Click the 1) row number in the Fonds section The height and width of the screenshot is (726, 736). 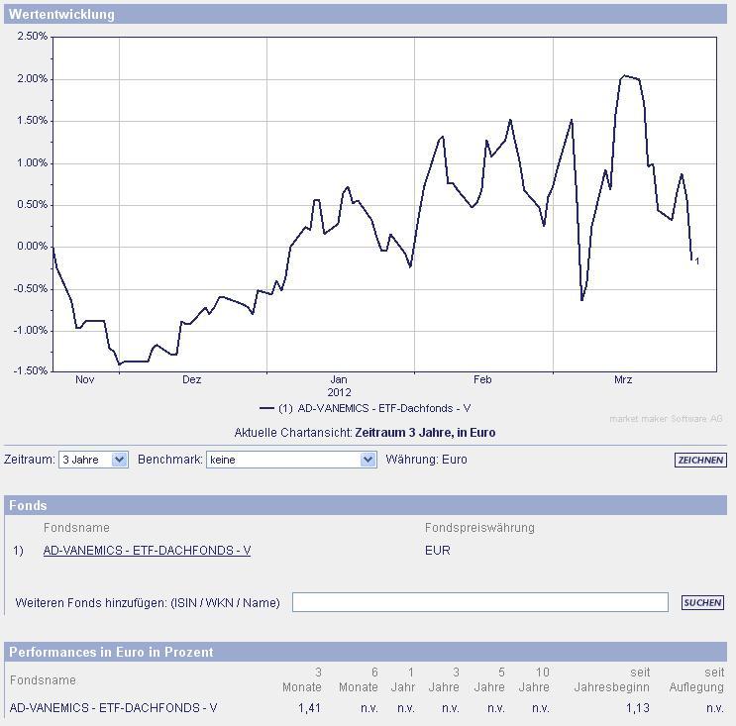[x=18, y=550]
